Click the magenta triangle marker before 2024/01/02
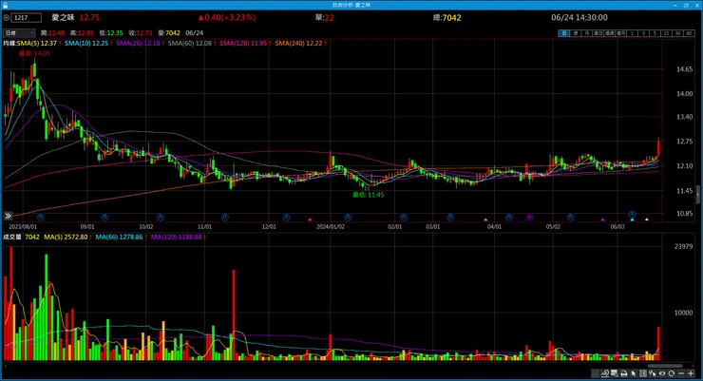Screen dimensions: 703x381 (310, 219)
